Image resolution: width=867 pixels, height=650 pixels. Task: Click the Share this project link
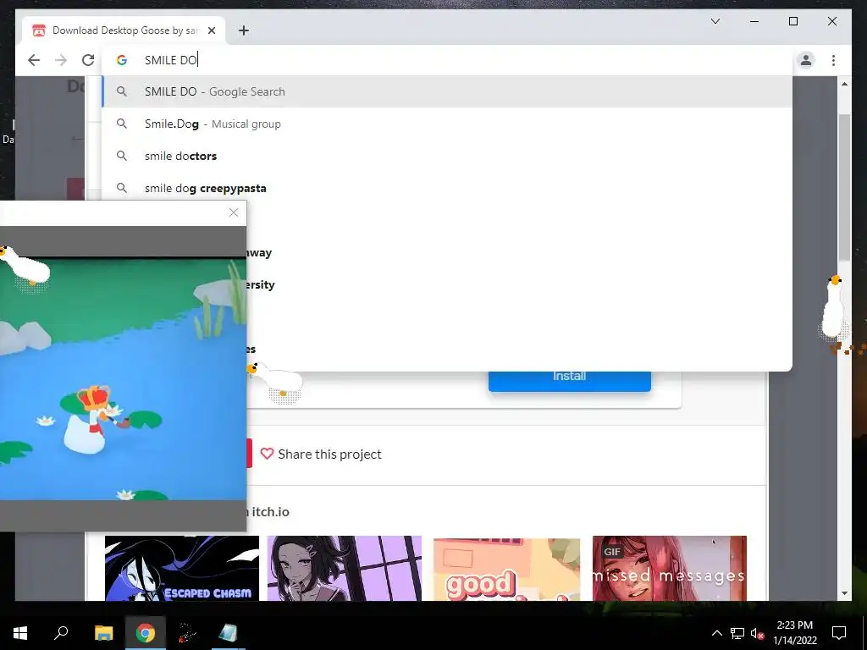coord(329,454)
